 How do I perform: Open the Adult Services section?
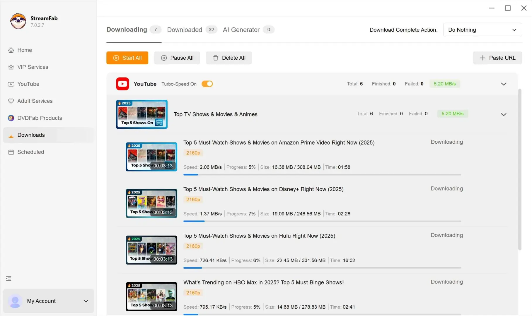(48, 101)
